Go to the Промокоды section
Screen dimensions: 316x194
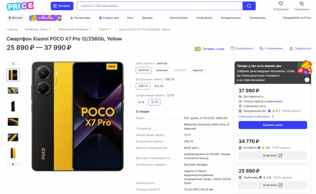coord(81,18)
